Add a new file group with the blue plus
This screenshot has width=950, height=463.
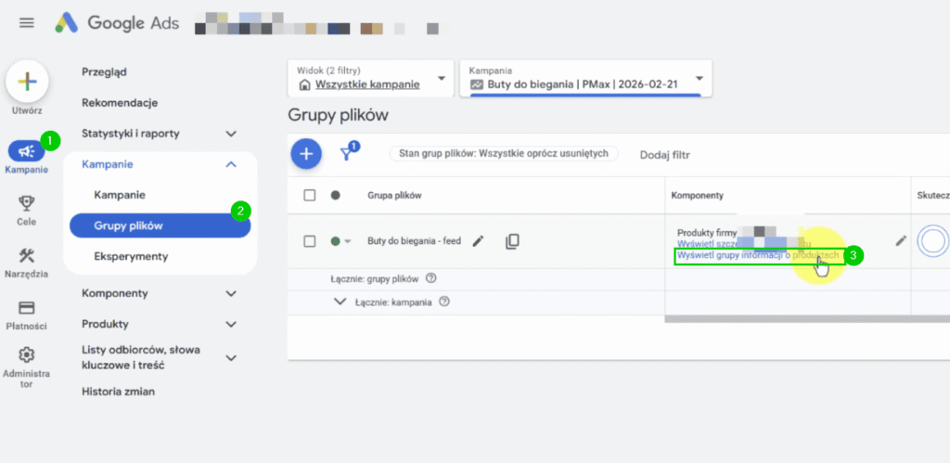[306, 154]
